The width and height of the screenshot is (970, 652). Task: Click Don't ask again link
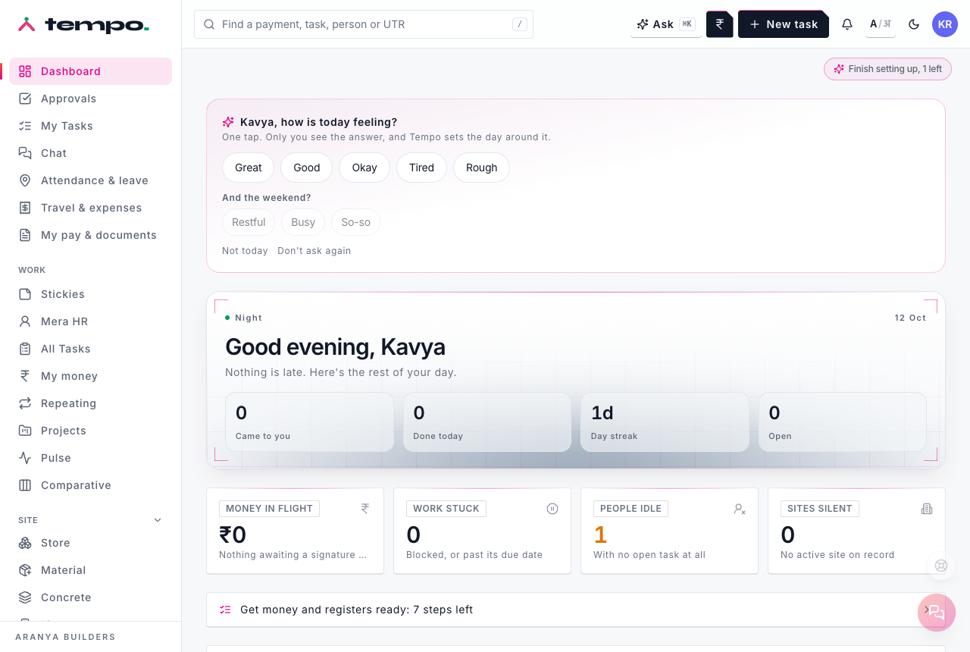[x=314, y=251]
